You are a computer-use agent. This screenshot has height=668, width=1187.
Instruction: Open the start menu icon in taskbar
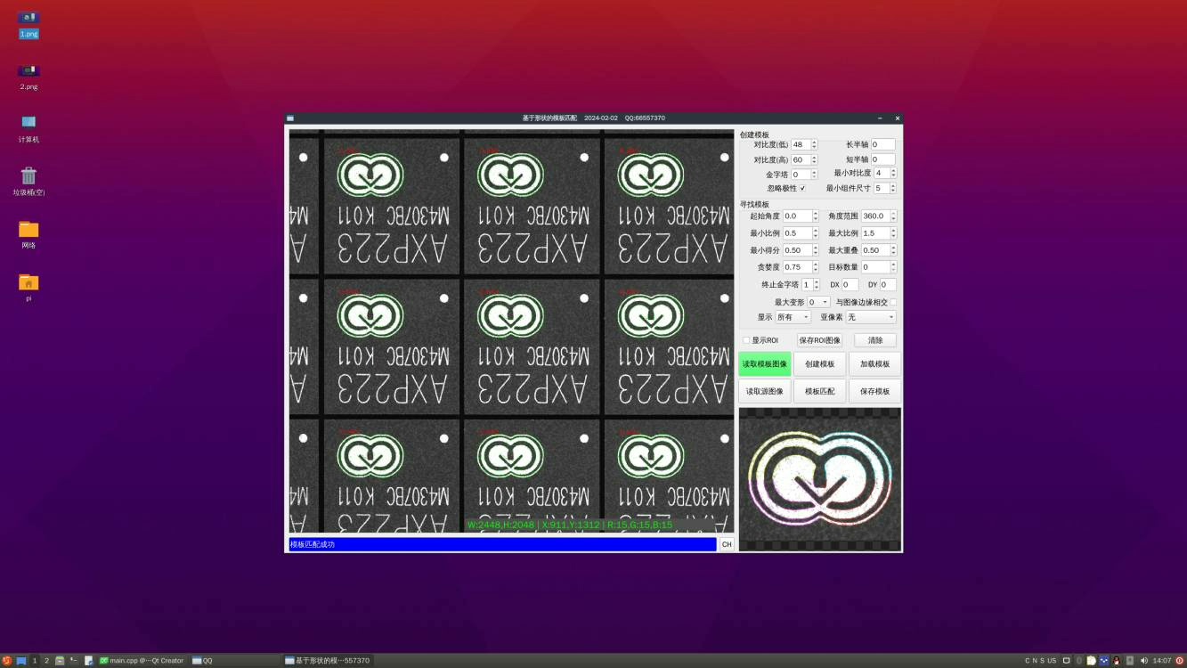[7, 661]
